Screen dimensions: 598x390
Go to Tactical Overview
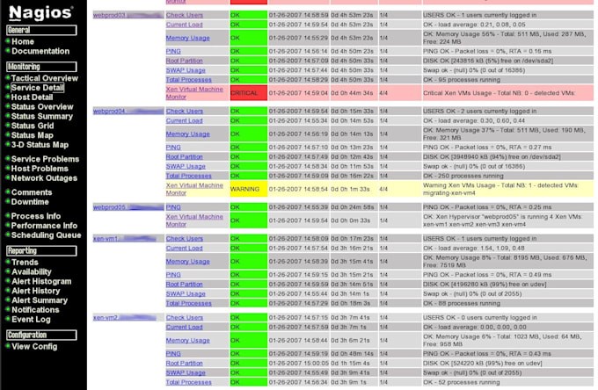45,78
